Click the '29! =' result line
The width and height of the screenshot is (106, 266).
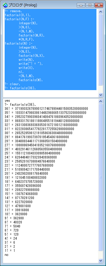(x=37, y=137)
